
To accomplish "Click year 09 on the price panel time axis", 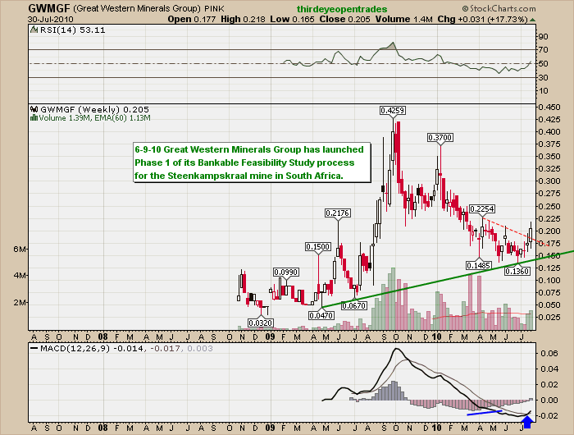I will (270, 337).
